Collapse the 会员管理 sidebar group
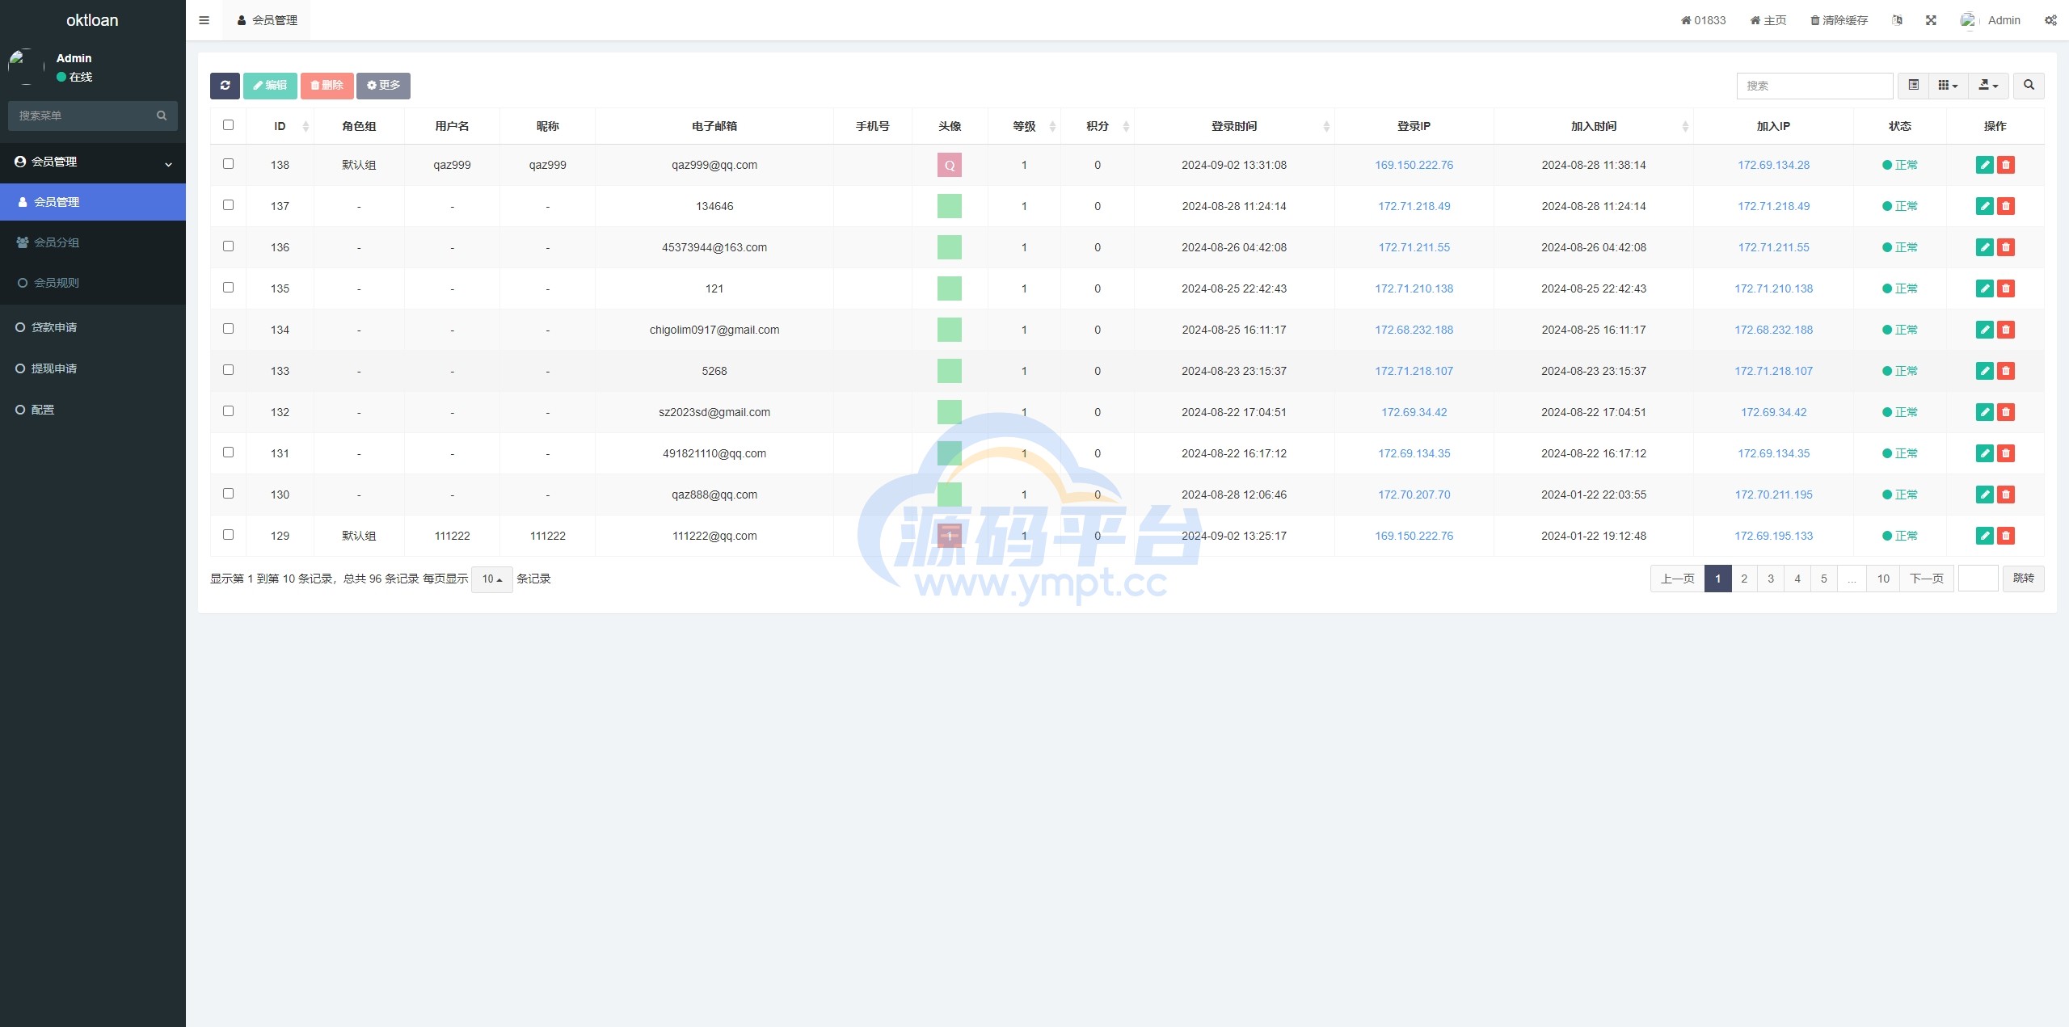The width and height of the screenshot is (2069, 1027). tap(93, 162)
